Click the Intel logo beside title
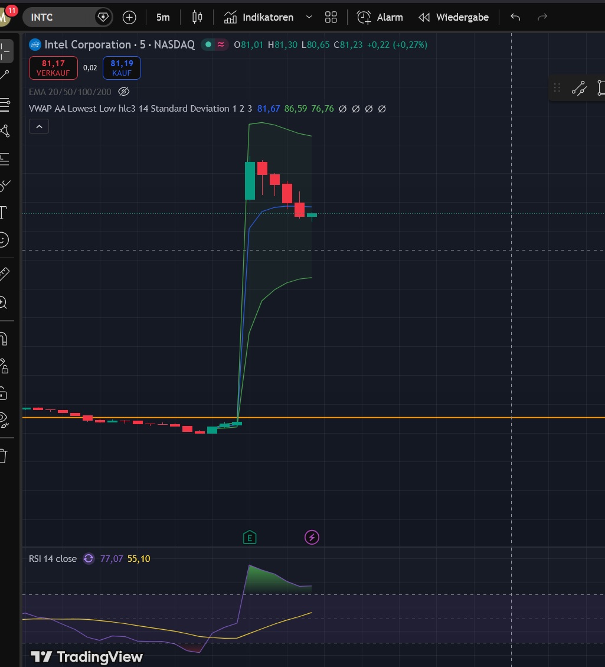The height and width of the screenshot is (667, 605). (35, 45)
